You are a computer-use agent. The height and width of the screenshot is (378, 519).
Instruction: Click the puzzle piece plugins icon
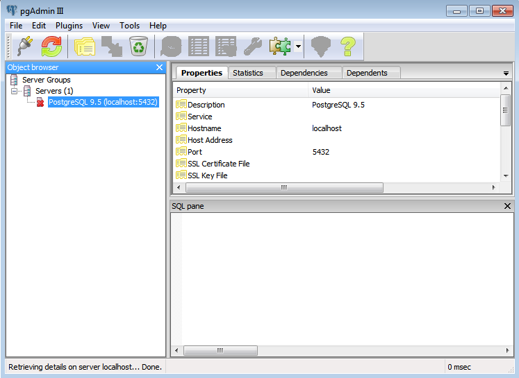279,46
